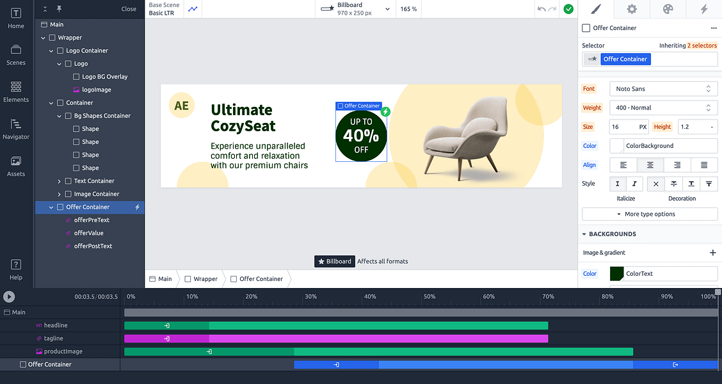Expand the Text Container node

(x=59, y=181)
